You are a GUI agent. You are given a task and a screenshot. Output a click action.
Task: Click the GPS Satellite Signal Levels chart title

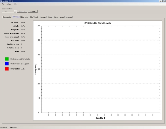coord(98,23)
